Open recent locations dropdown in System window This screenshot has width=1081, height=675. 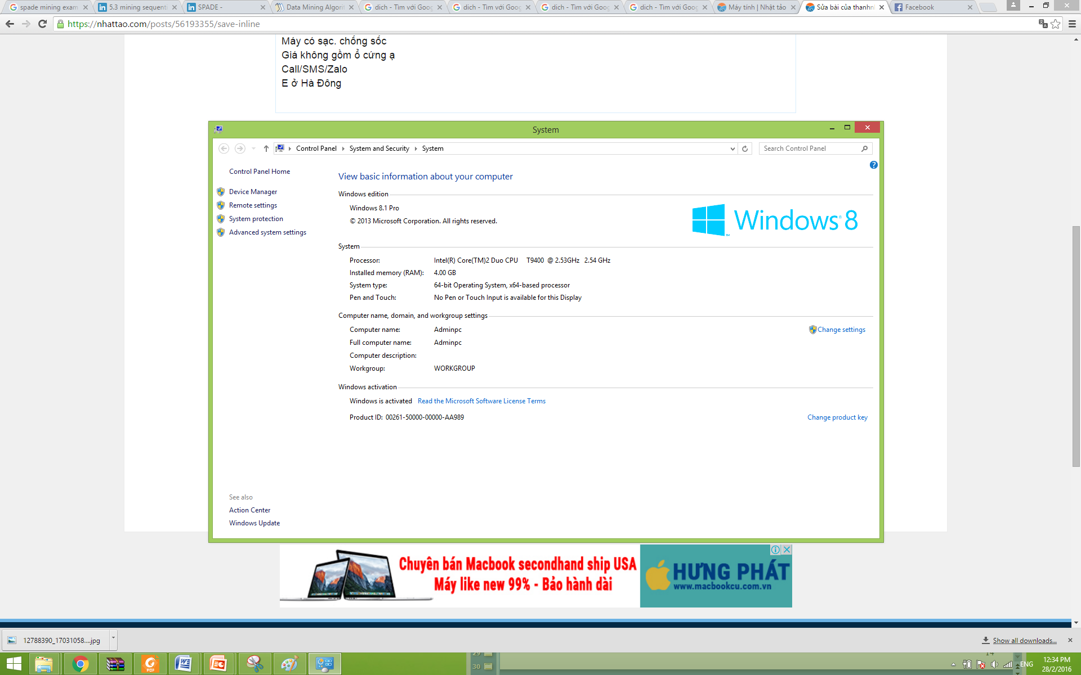click(x=254, y=148)
